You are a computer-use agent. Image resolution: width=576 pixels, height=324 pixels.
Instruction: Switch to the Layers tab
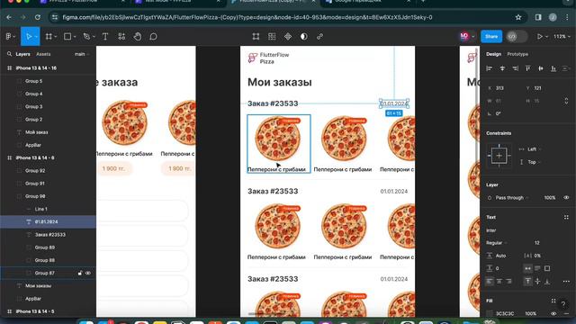pos(22,54)
